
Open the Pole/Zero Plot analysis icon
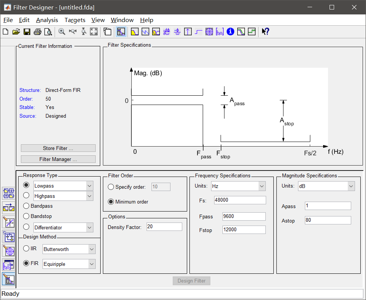tap(209, 32)
